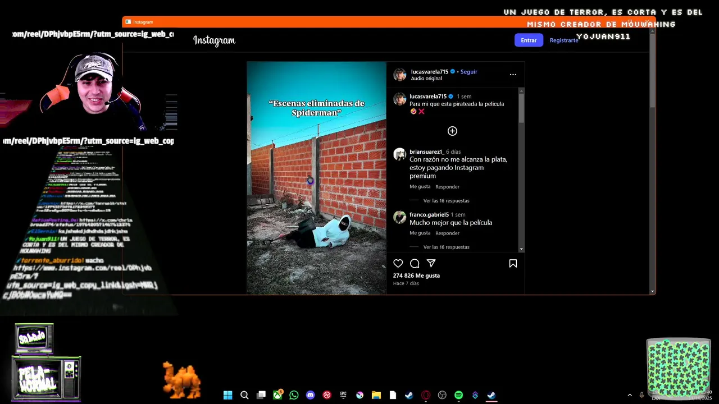Open franco.gabriel5 commenter profile picture
The image size is (719, 404).
pyautogui.click(x=400, y=217)
